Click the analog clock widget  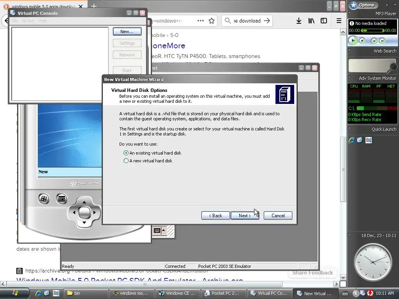373,262
